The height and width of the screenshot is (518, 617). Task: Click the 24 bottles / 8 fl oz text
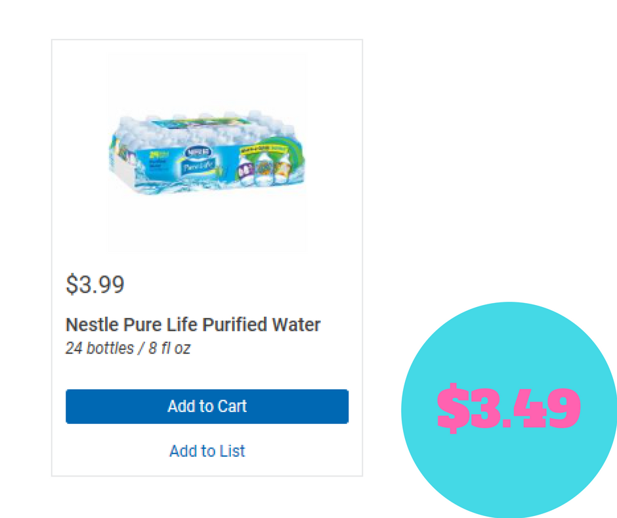[128, 348]
